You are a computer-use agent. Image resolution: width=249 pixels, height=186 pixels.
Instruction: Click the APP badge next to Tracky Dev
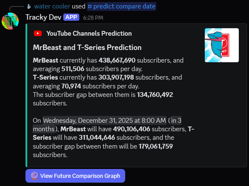(x=71, y=17)
